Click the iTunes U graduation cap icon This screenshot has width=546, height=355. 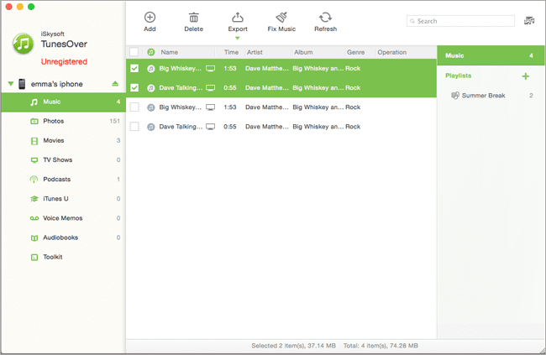coord(34,199)
